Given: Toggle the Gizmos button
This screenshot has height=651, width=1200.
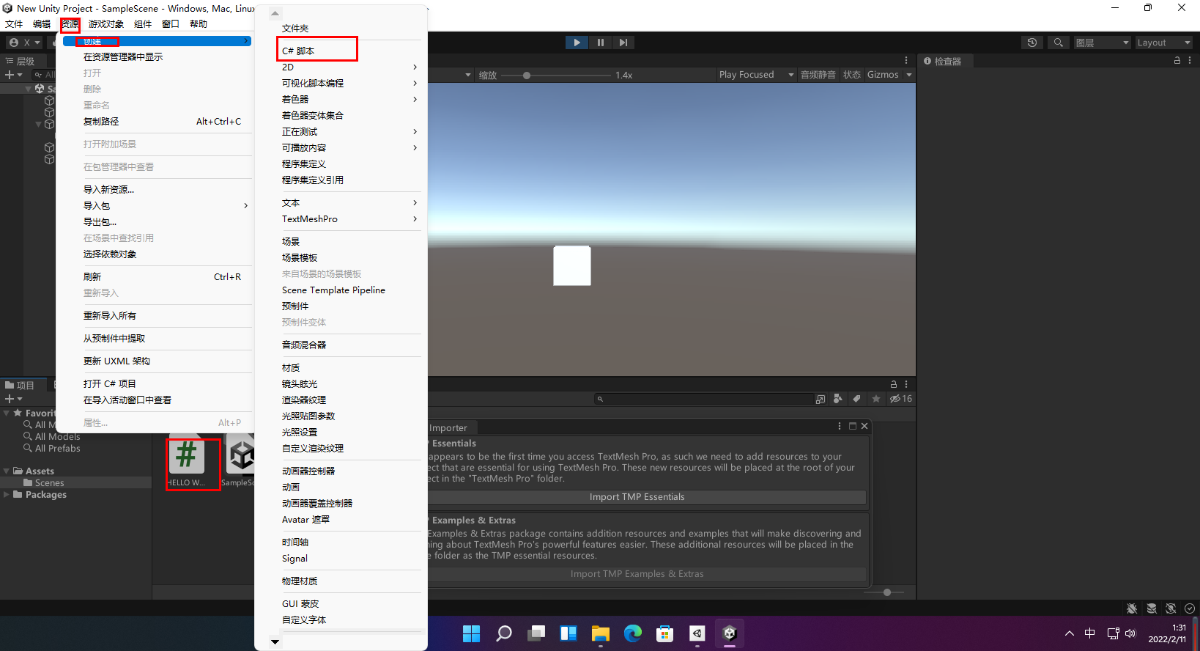Looking at the screenshot, I should coord(883,75).
